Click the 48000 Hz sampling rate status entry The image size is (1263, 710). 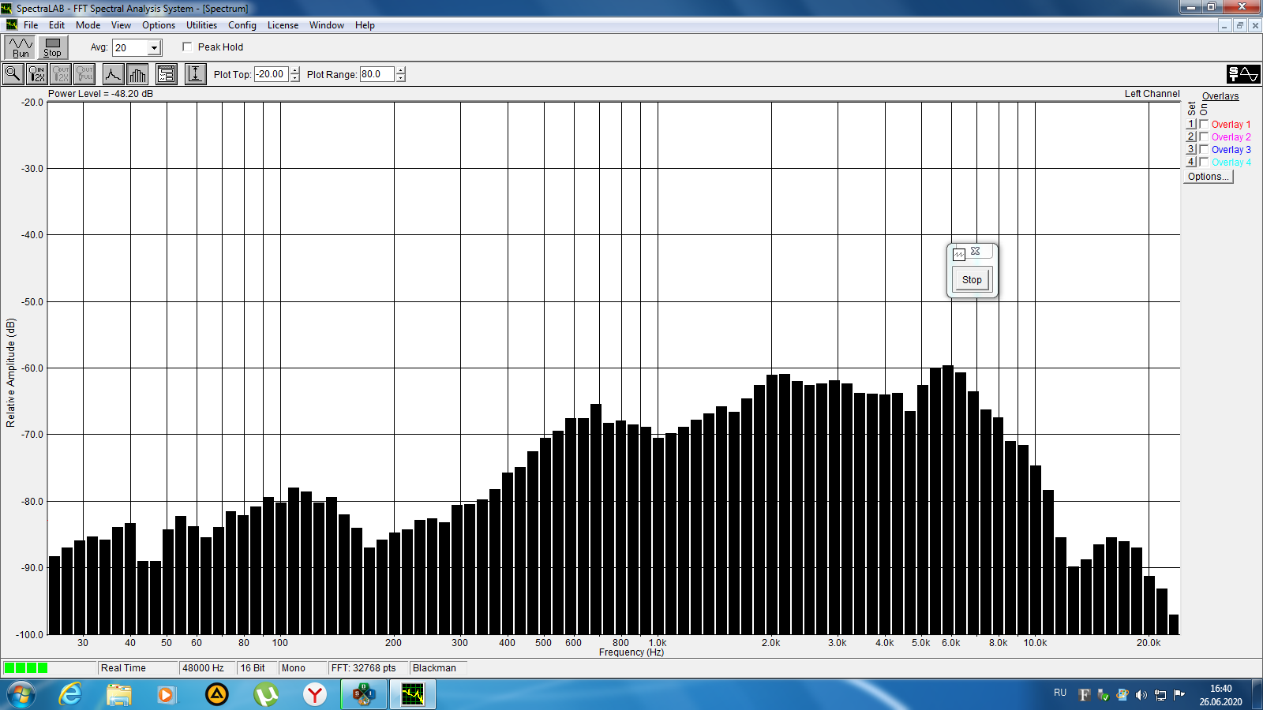point(208,668)
